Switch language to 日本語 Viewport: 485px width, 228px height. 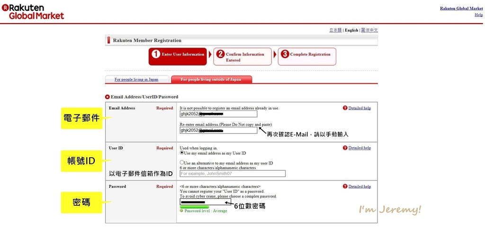pos(335,30)
